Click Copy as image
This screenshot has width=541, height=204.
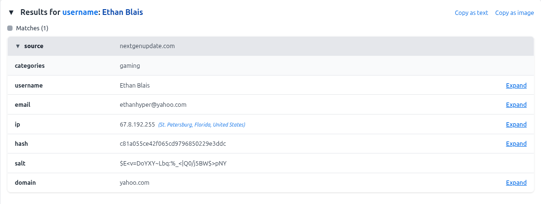[x=514, y=13]
